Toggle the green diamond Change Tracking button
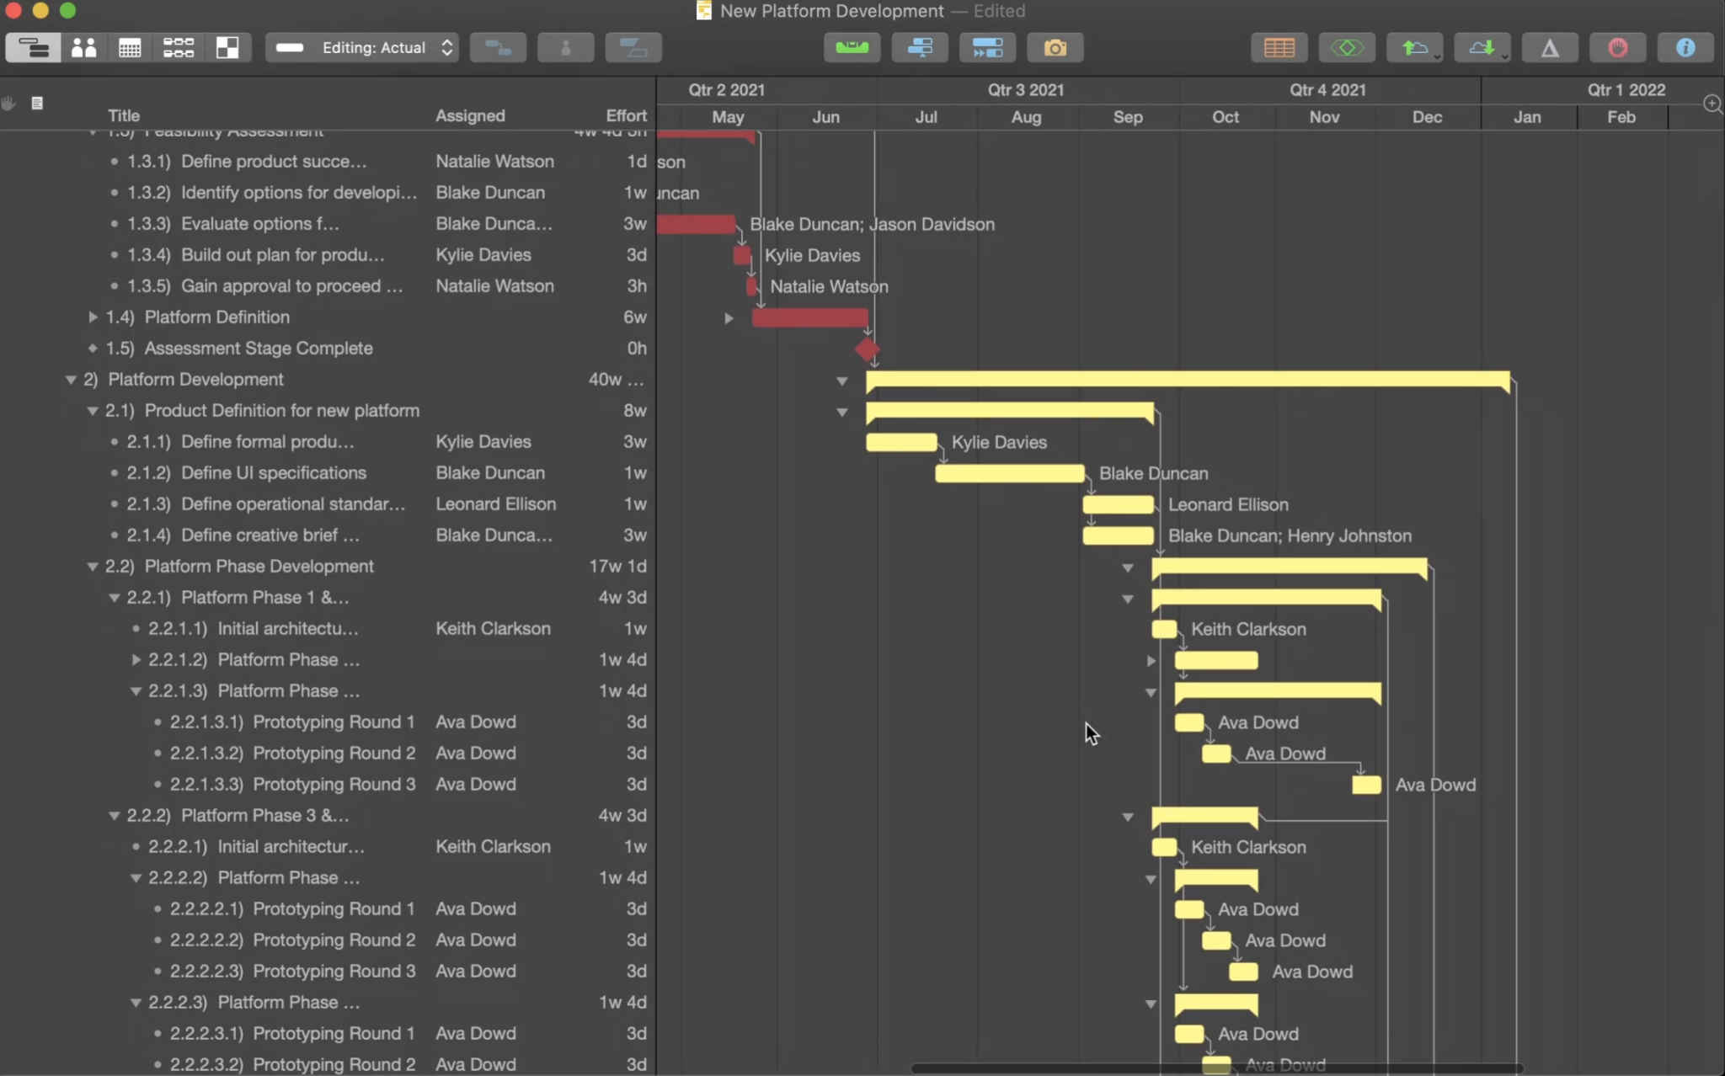1725x1076 pixels. click(x=1347, y=48)
